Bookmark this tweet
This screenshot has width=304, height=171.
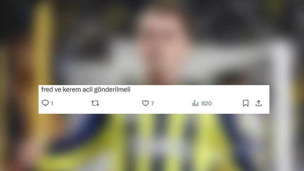[246, 103]
